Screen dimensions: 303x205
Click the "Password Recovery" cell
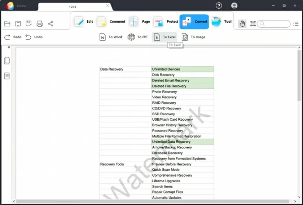(183, 130)
